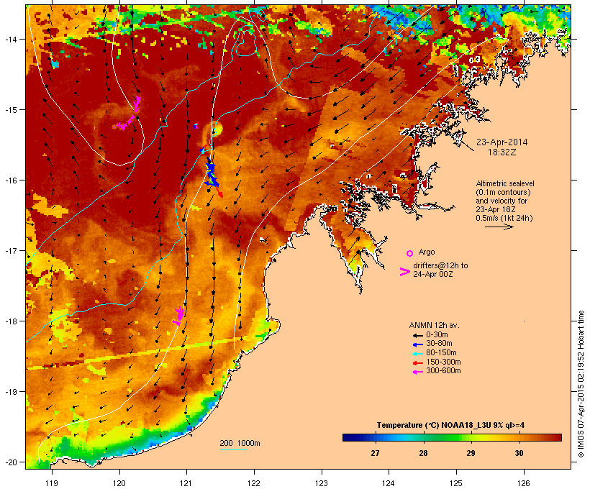Click the Argo legend label

(427, 252)
